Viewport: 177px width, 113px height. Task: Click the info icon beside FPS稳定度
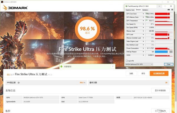[x=19, y=83]
